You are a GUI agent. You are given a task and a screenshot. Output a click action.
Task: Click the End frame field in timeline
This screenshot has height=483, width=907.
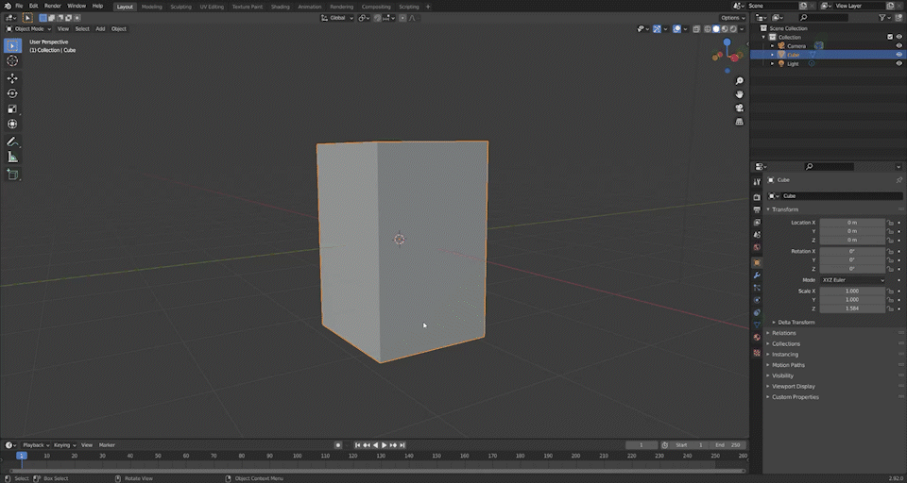[727, 444]
